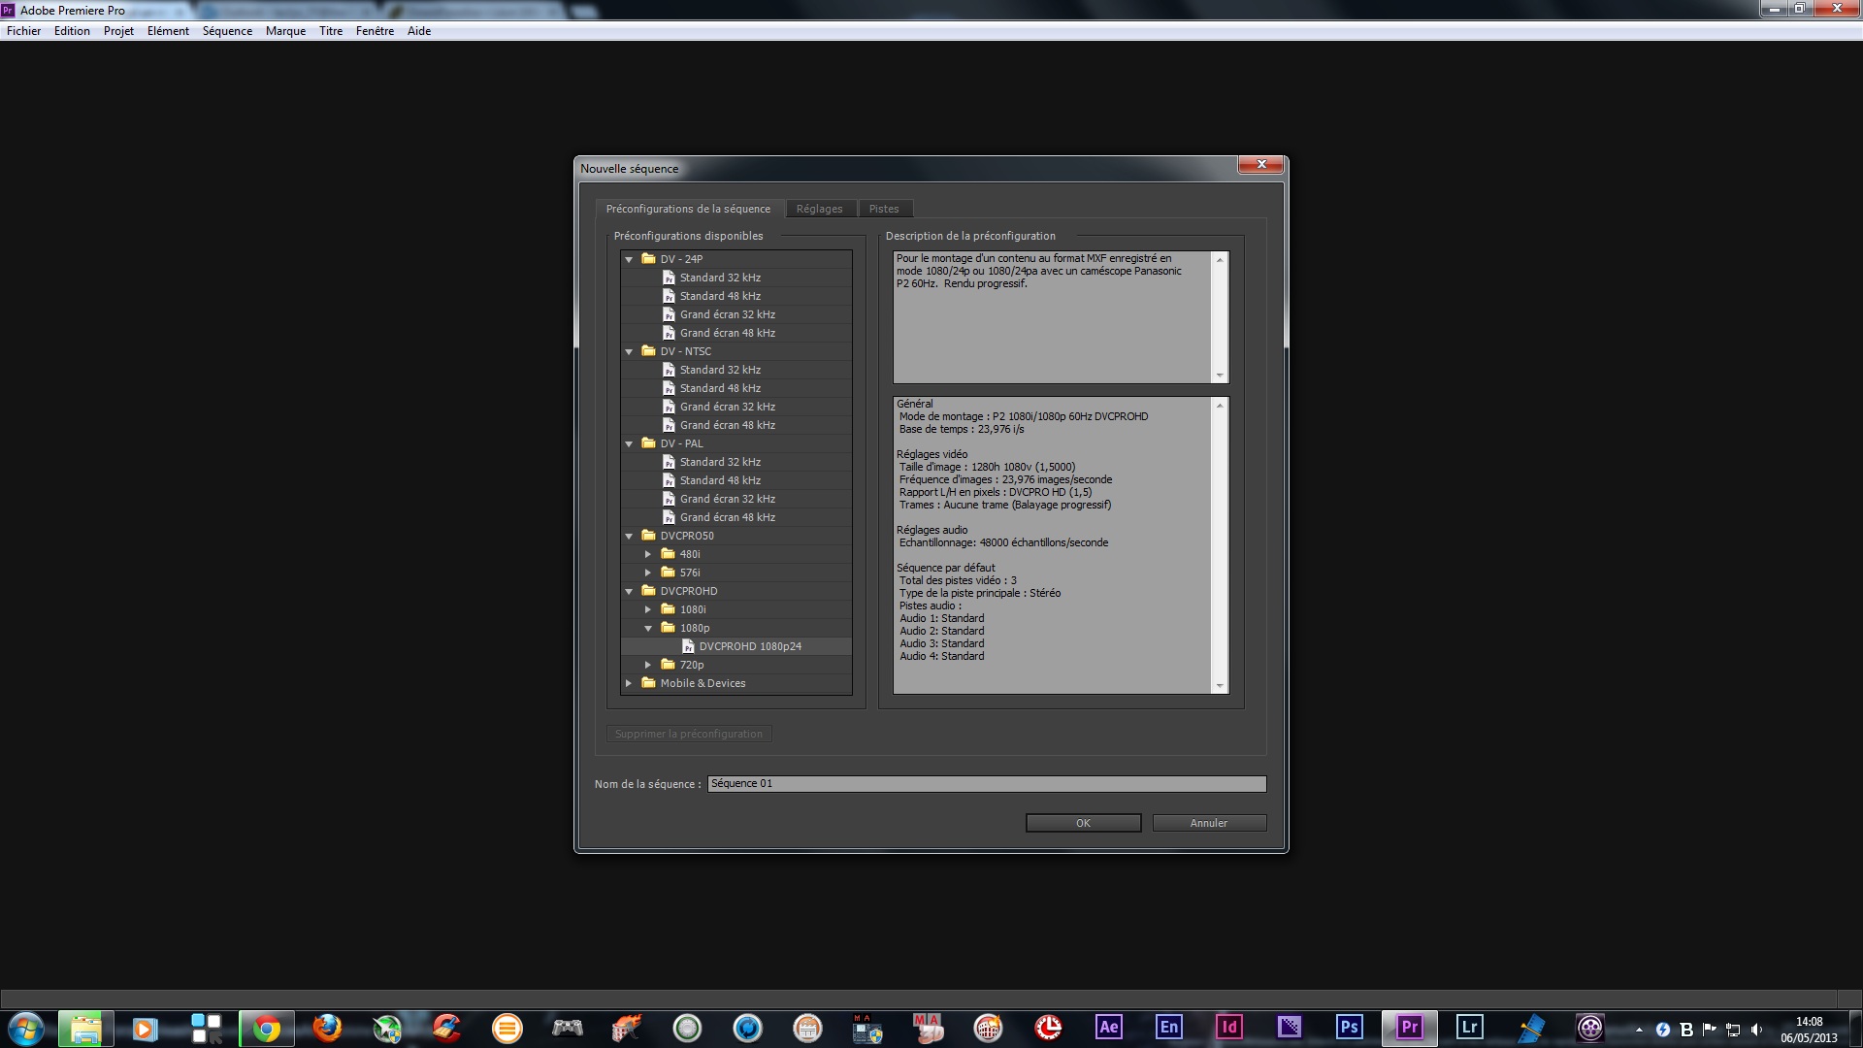Click the preset description scrollbar down arrow
Image resolution: width=1863 pixels, height=1048 pixels.
point(1220,376)
